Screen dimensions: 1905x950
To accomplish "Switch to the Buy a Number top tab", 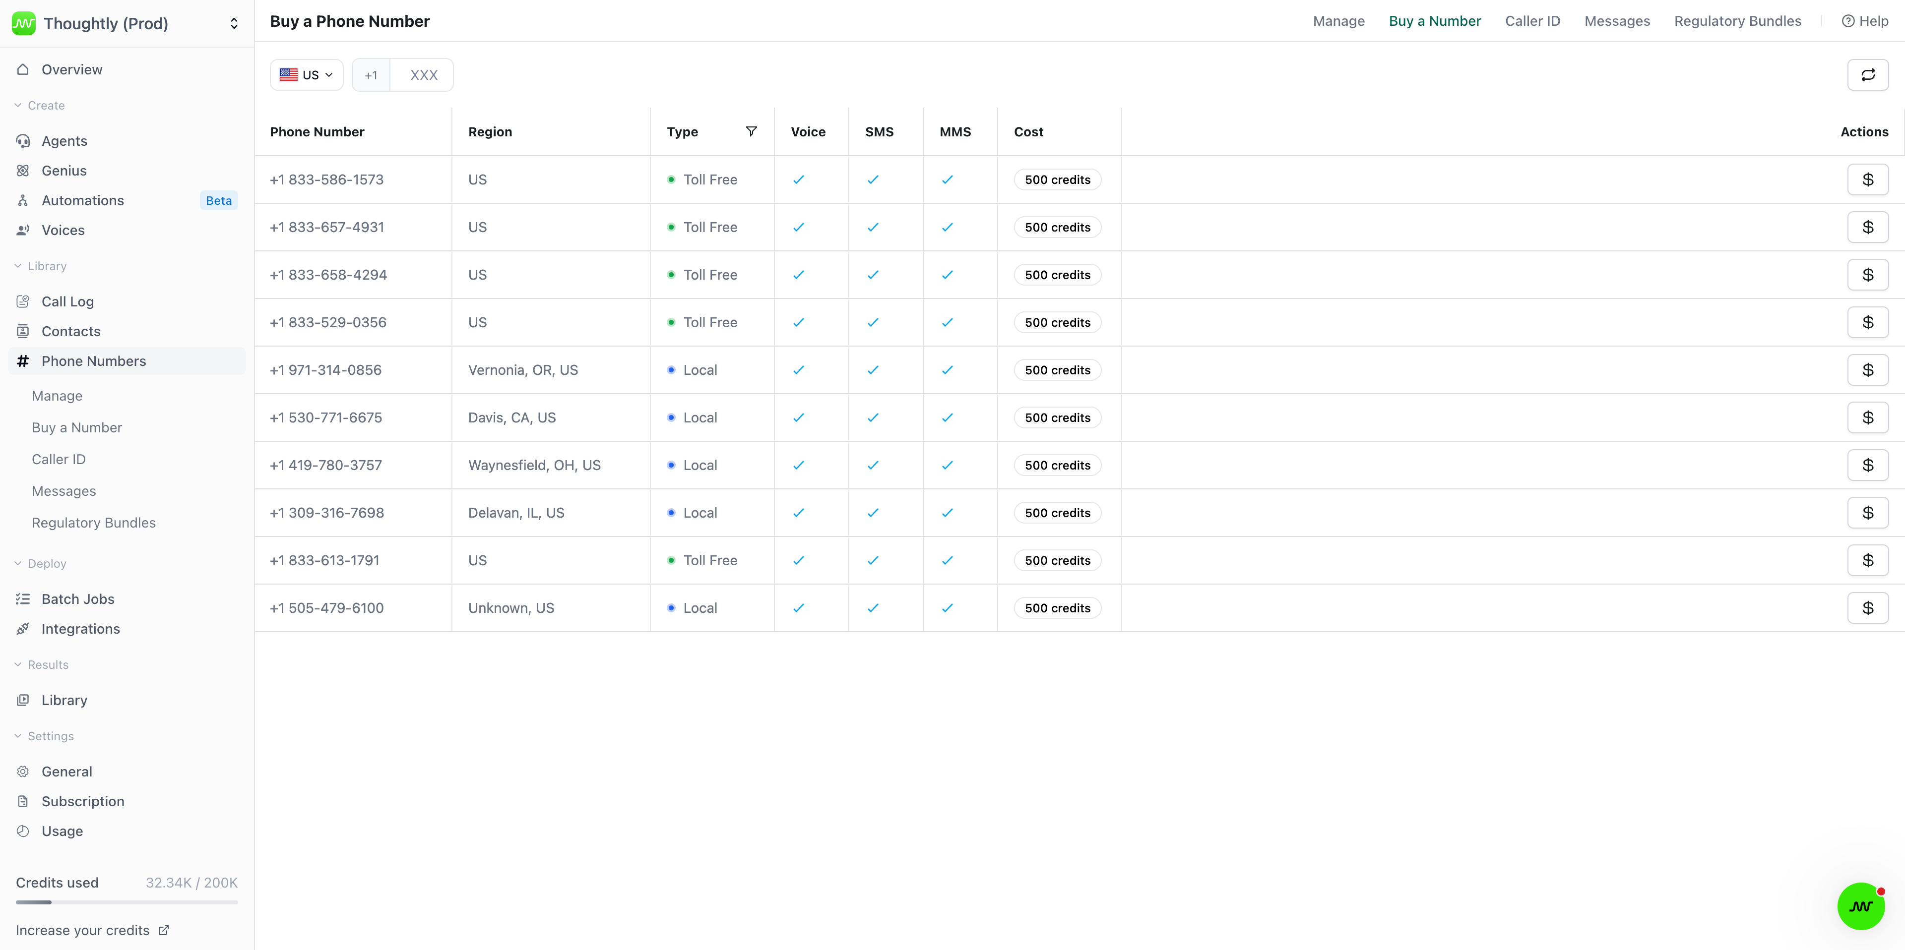I will point(1435,21).
